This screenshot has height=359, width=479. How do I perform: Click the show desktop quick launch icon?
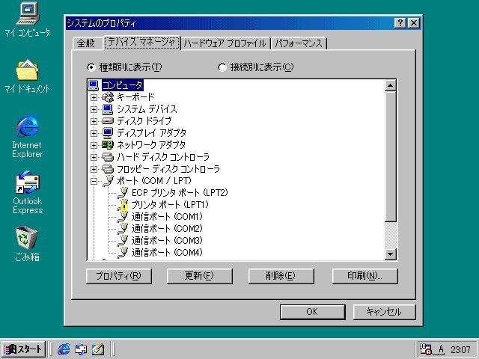point(98,349)
